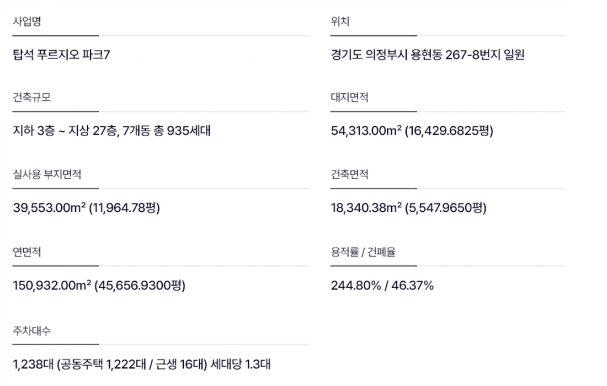Click the 대지면적 label
607x386 pixels.
tap(349, 98)
